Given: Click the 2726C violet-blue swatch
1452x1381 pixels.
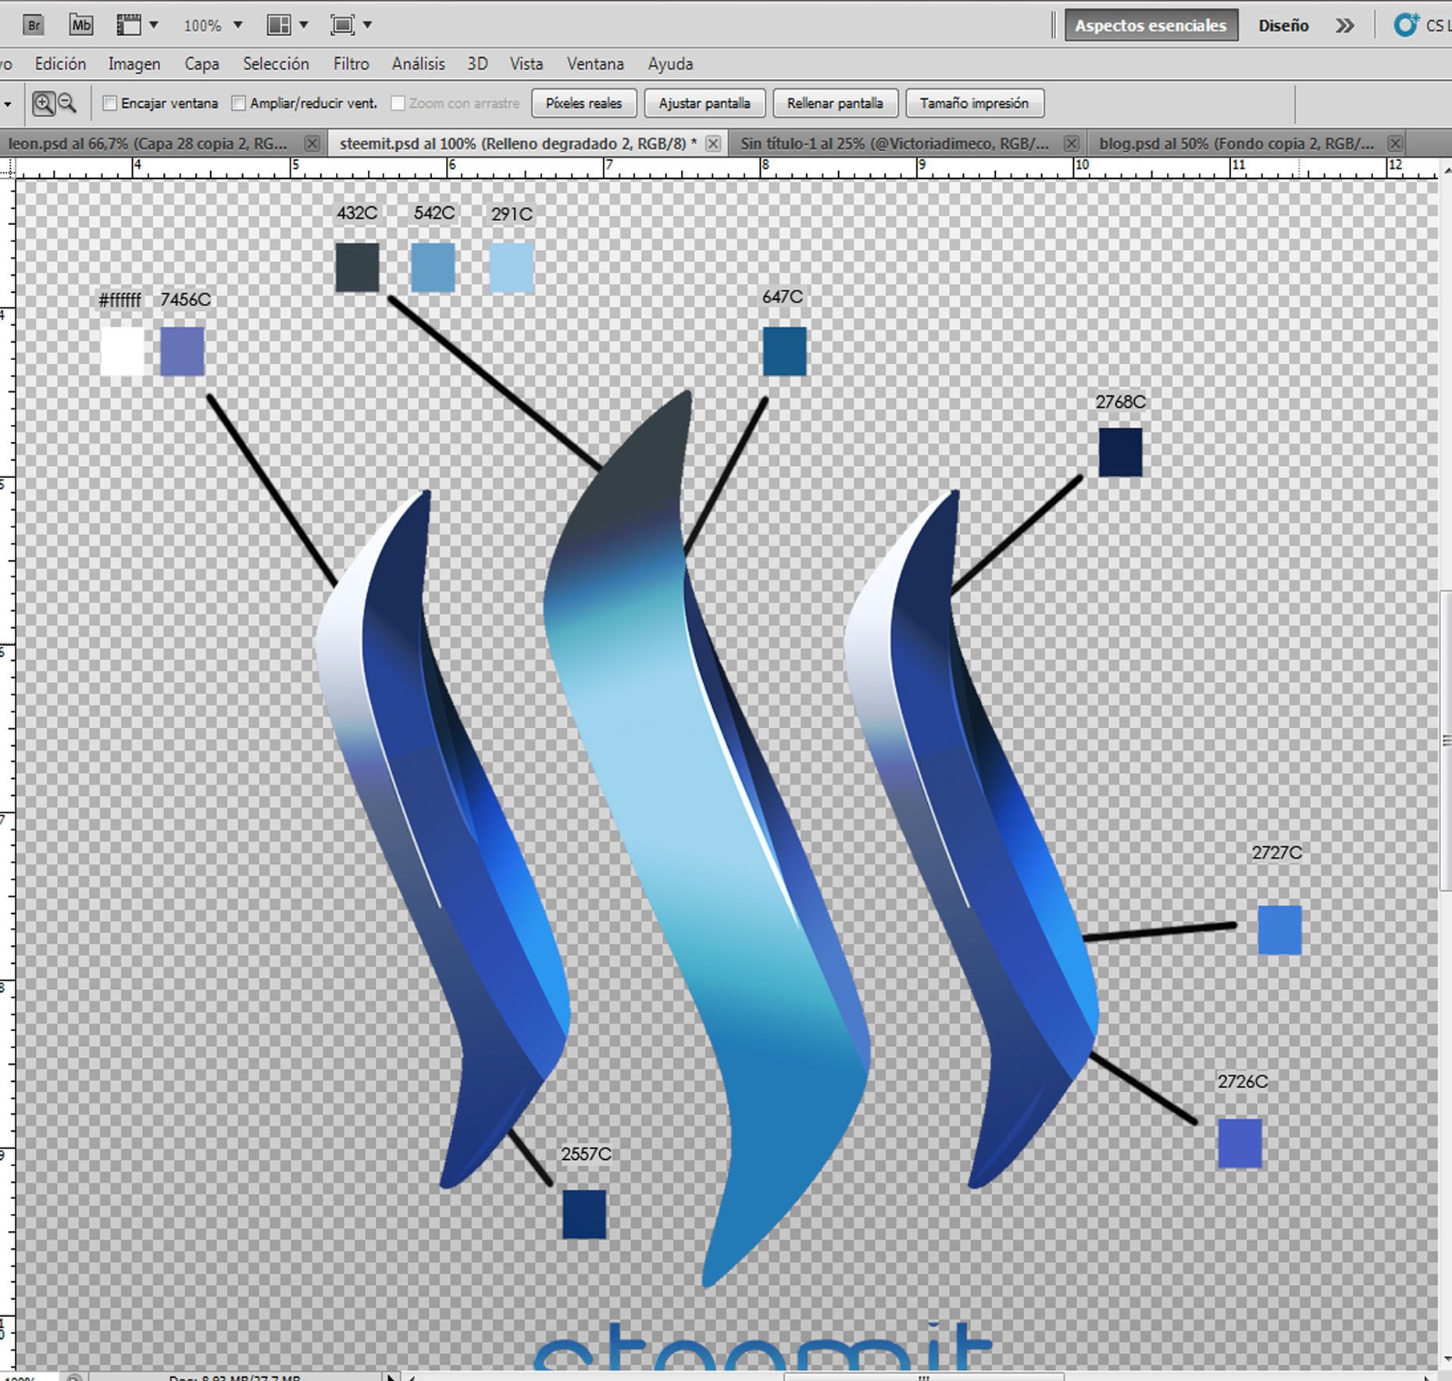Looking at the screenshot, I should pyautogui.click(x=1240, y=1144).
